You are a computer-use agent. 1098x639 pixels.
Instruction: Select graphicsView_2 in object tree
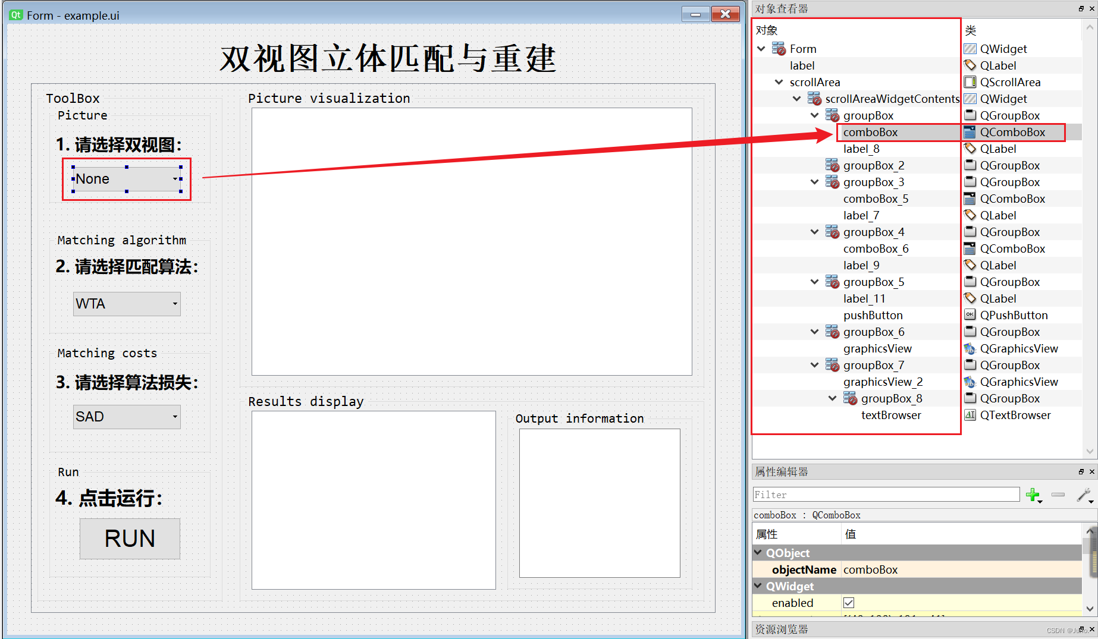click(883, 382)
